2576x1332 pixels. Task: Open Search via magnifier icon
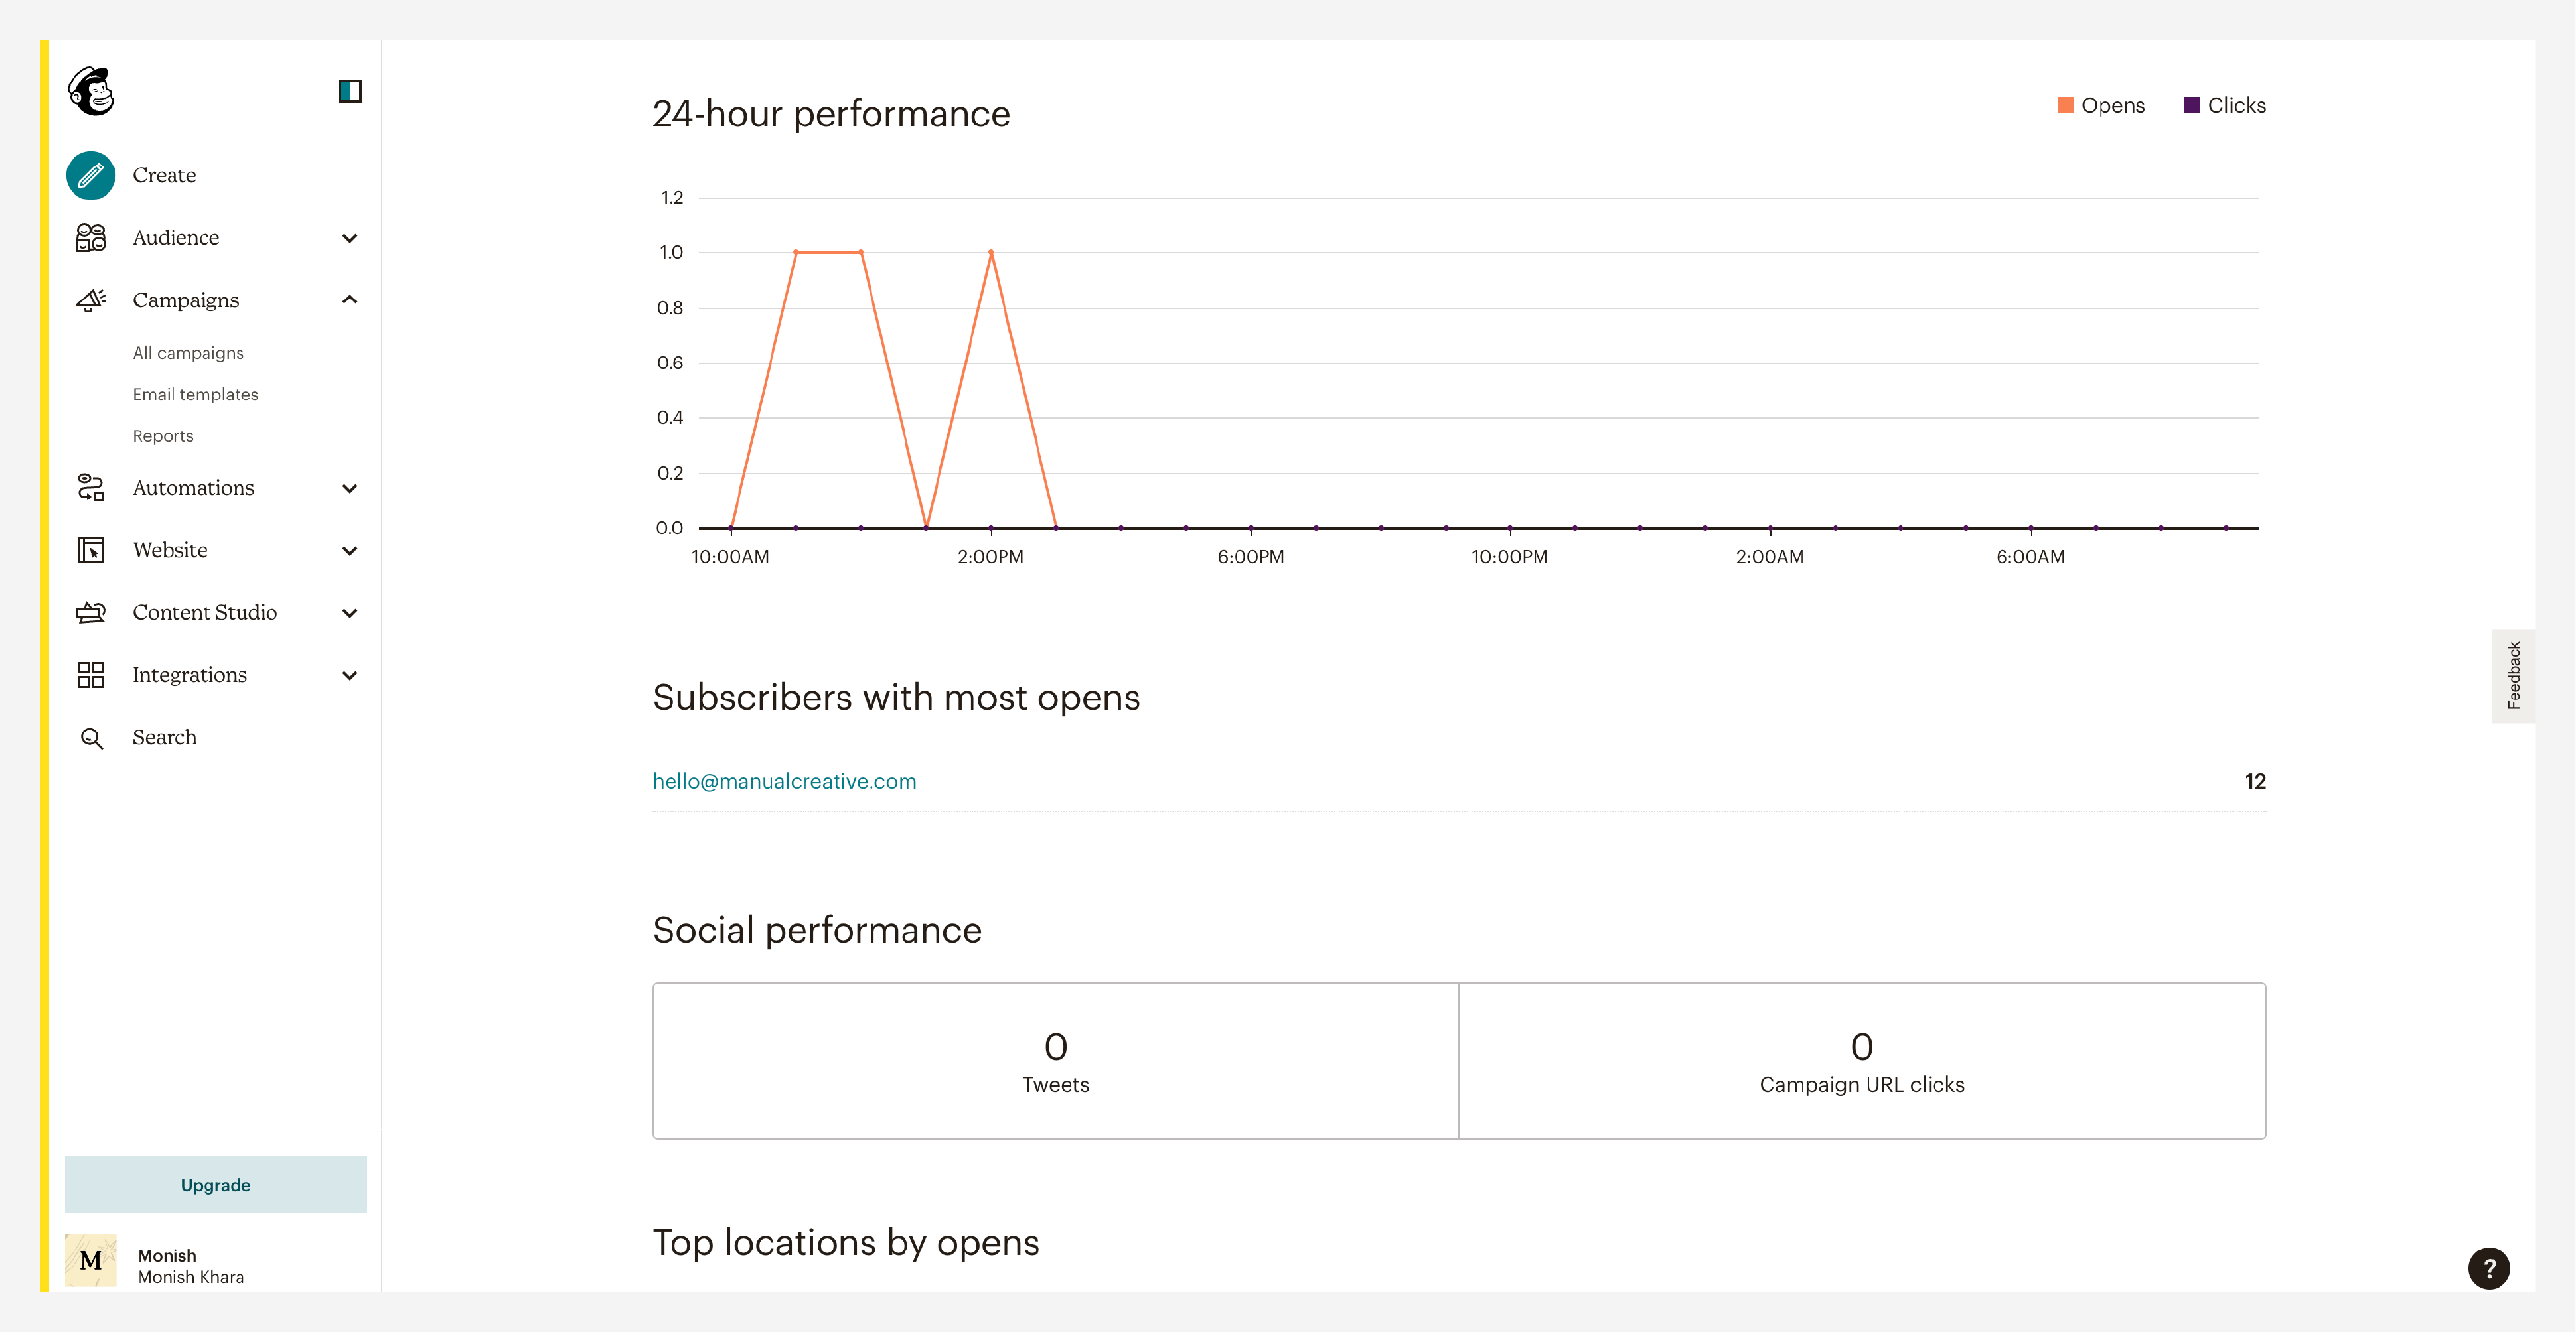91,738
